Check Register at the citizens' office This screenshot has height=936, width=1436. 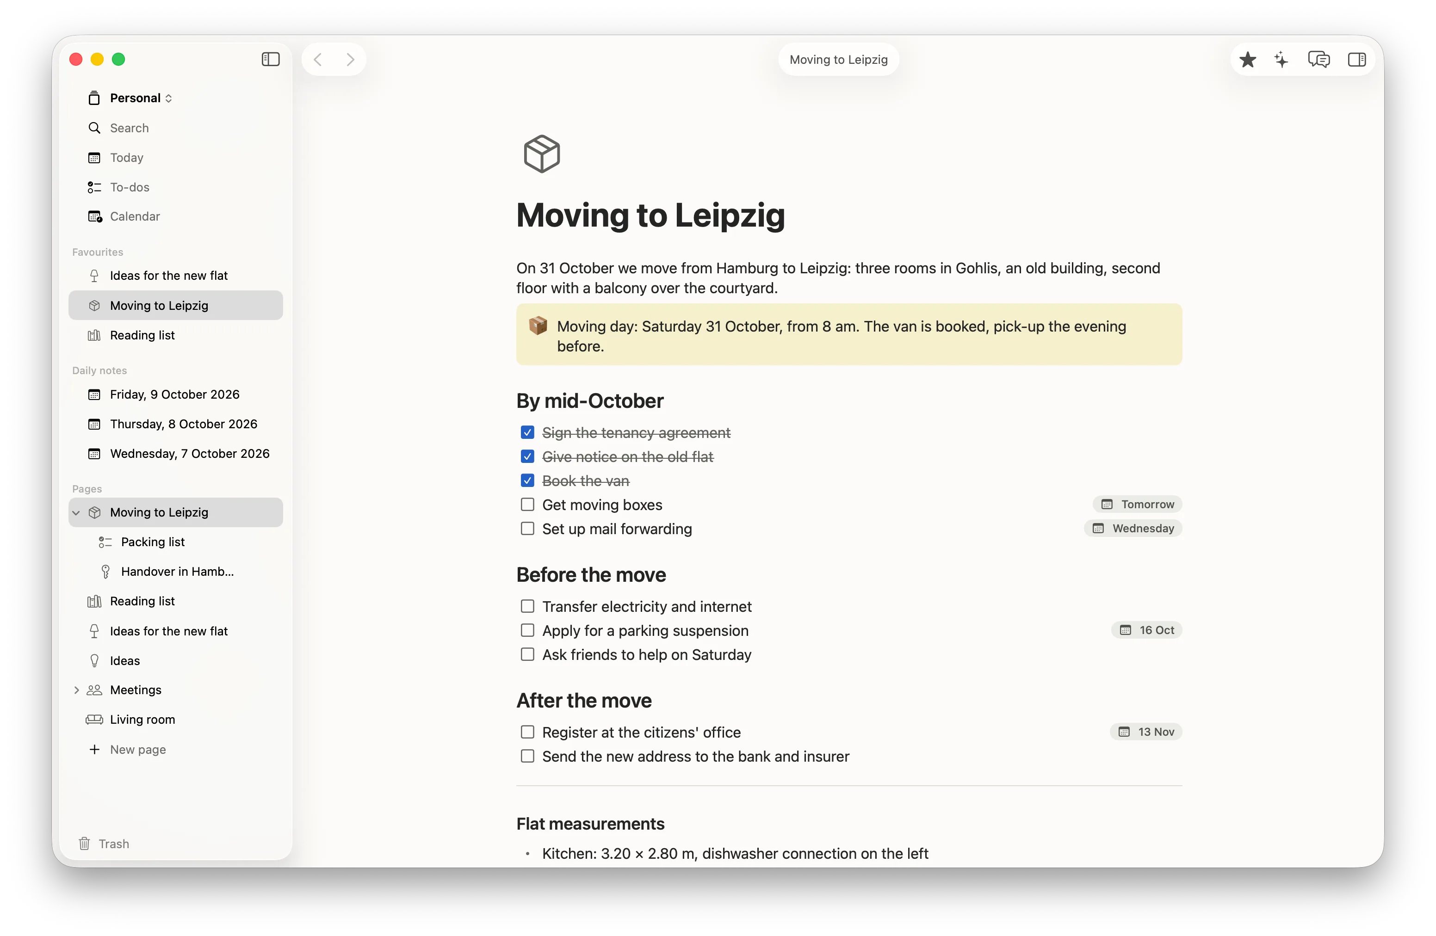[x=527, y=732]
